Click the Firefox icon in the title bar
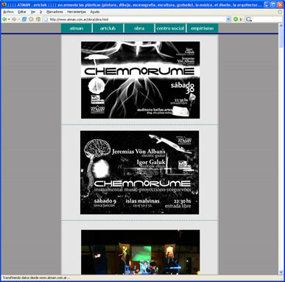Screen dimensions: 285x282 click(x=4, y=4)
